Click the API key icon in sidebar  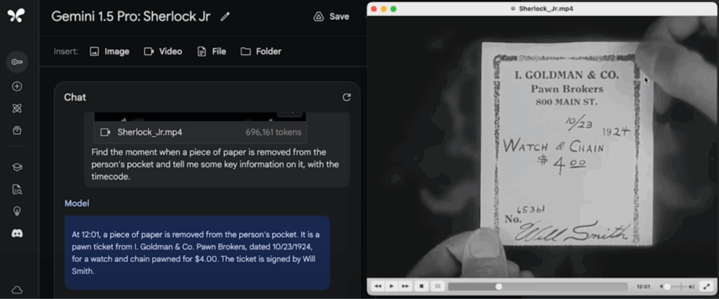point(17,62)
